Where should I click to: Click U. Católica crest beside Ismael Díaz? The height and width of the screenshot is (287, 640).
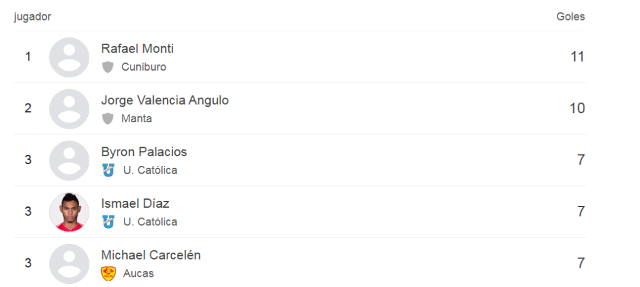click(109, 221)
